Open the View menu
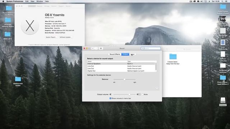 click(32, 1)
